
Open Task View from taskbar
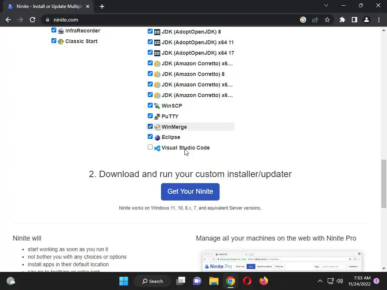[181, 281]
